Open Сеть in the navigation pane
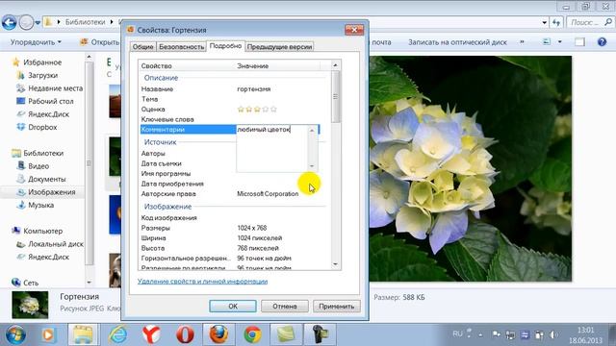 click(x=25, y=283)
